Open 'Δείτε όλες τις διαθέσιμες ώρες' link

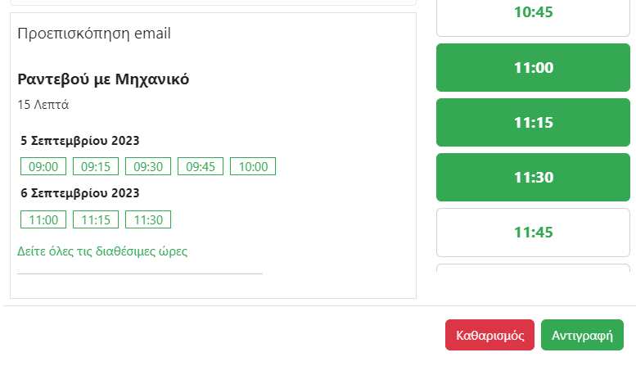click(102, 251)
